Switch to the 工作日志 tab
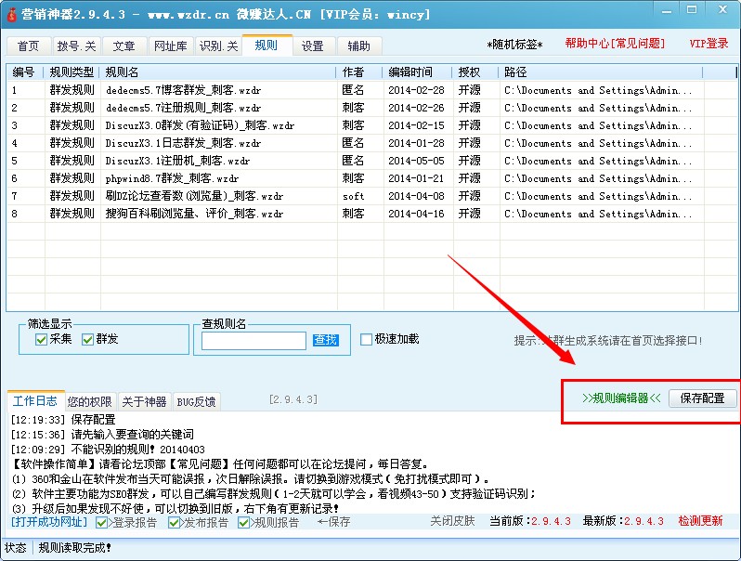 35,401
